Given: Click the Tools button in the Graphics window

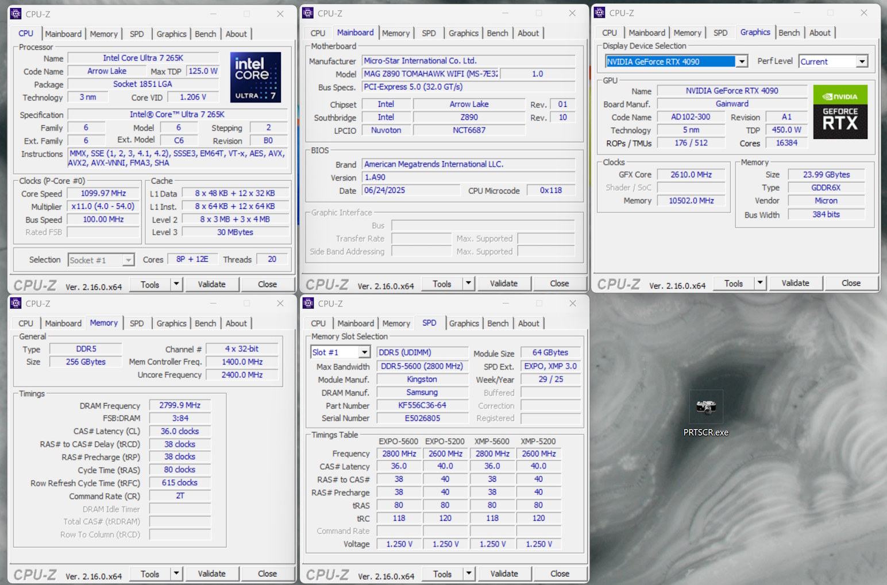Looking at the screenshot, I should point(733,283).
